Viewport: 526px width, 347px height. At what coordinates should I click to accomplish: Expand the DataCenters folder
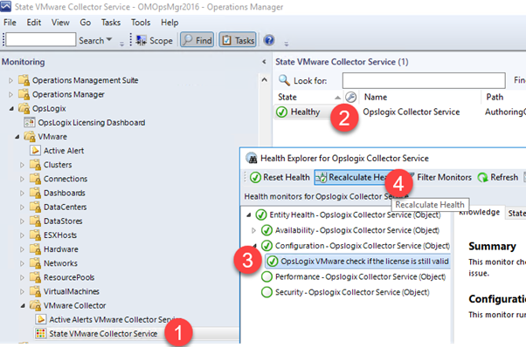pos(22,208)
